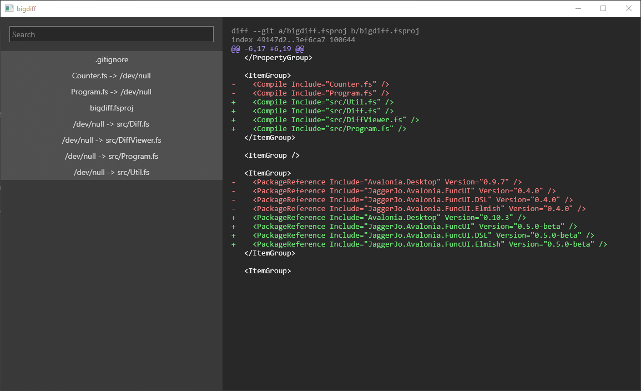Screen dimensions: 641x391
Task: Click removed Program.fs Compile line
Action: pos(310,93)
